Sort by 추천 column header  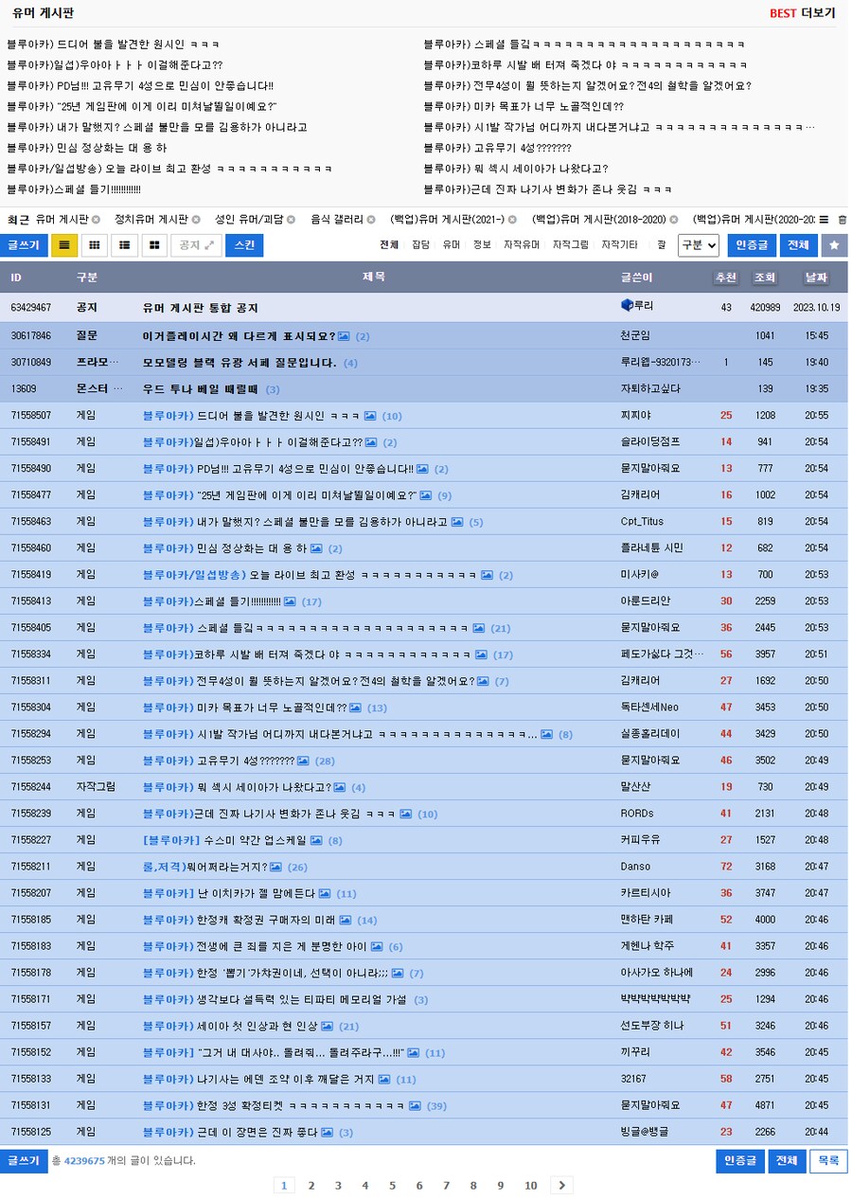tap(726, 278)
